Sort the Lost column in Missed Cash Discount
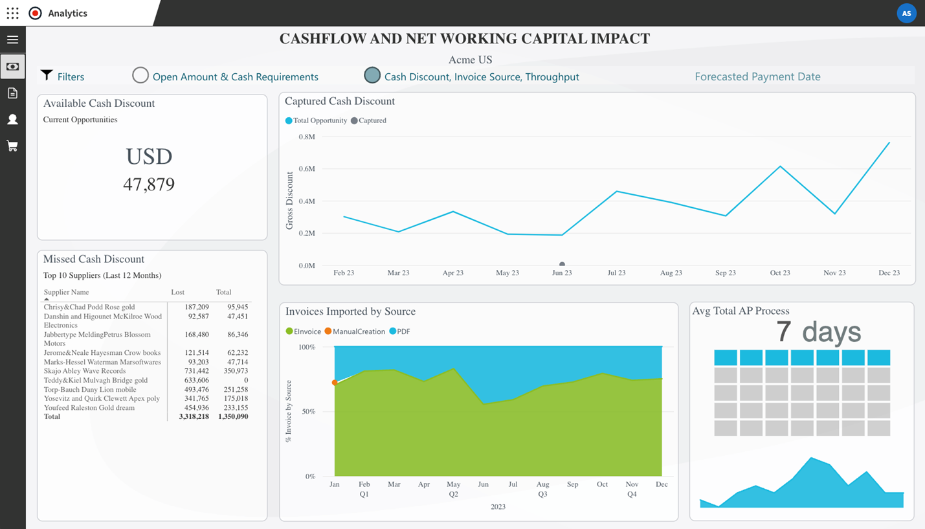Image resolution: width=925 pixels, height=529 pixels. [177, 292]
